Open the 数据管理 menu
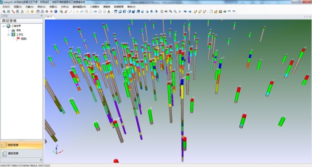 click(x=119, y=7)
